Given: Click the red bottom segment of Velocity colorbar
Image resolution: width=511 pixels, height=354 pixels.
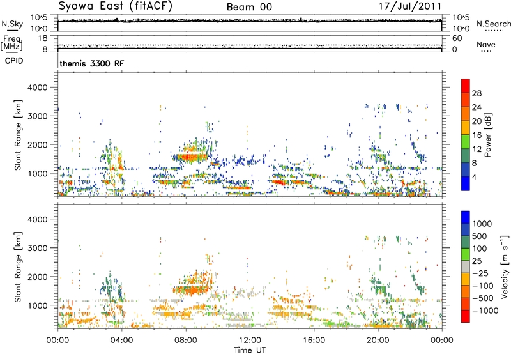Looking at the screenshot, I should pyautogui.click(x=466, y=316).
